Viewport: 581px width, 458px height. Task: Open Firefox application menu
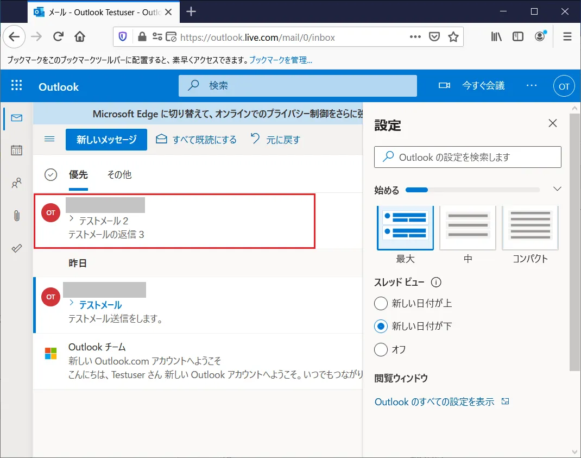pyautogui.click(x=567, y=36)
